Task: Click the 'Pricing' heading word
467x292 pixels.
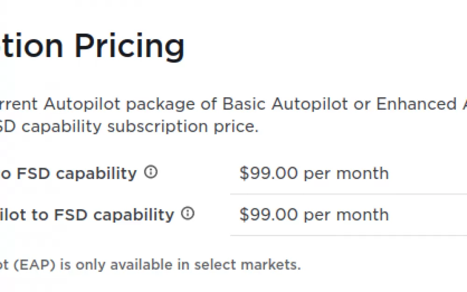Action: 129,46
